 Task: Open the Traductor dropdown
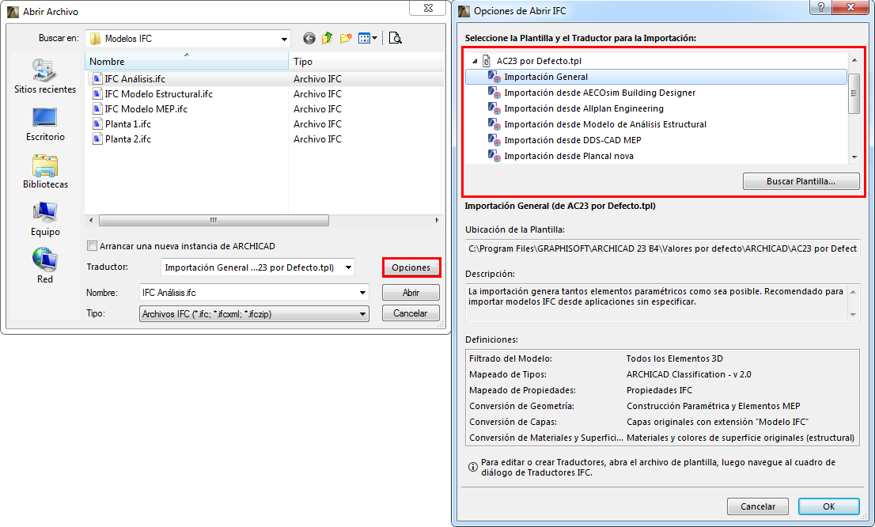pyautogui.click(x=348, y=267)
